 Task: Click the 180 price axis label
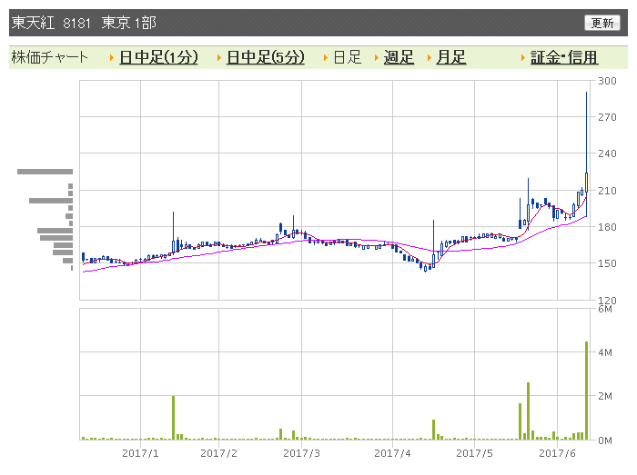point(607,227)
